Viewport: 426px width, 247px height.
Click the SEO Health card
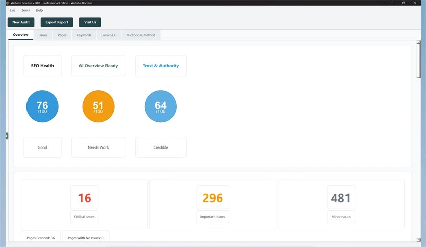point(42,65)
